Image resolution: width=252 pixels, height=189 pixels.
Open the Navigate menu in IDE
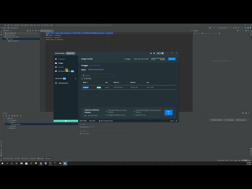(17, 25)
